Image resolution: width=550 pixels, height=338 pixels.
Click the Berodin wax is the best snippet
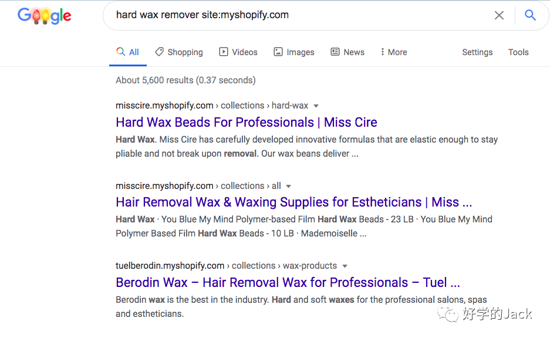point(301,307)
